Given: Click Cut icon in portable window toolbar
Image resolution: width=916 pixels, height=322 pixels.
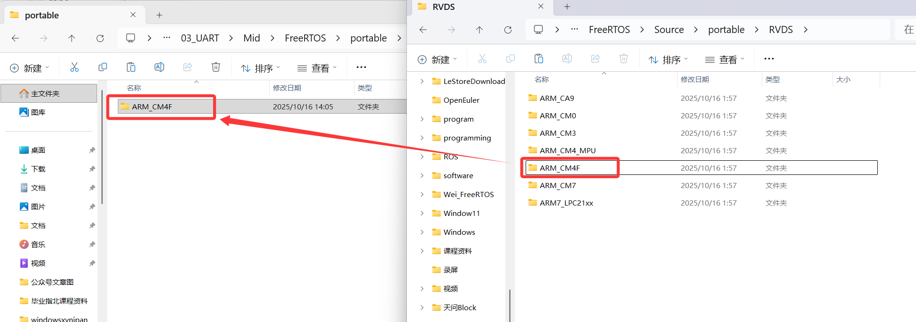Looking at the screenshot, I should pyautogui.click(x=74, y=67).
